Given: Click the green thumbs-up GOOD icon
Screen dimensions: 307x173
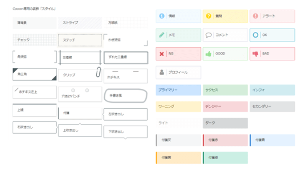Looking at the screenshot, I should tap(208, 54).
